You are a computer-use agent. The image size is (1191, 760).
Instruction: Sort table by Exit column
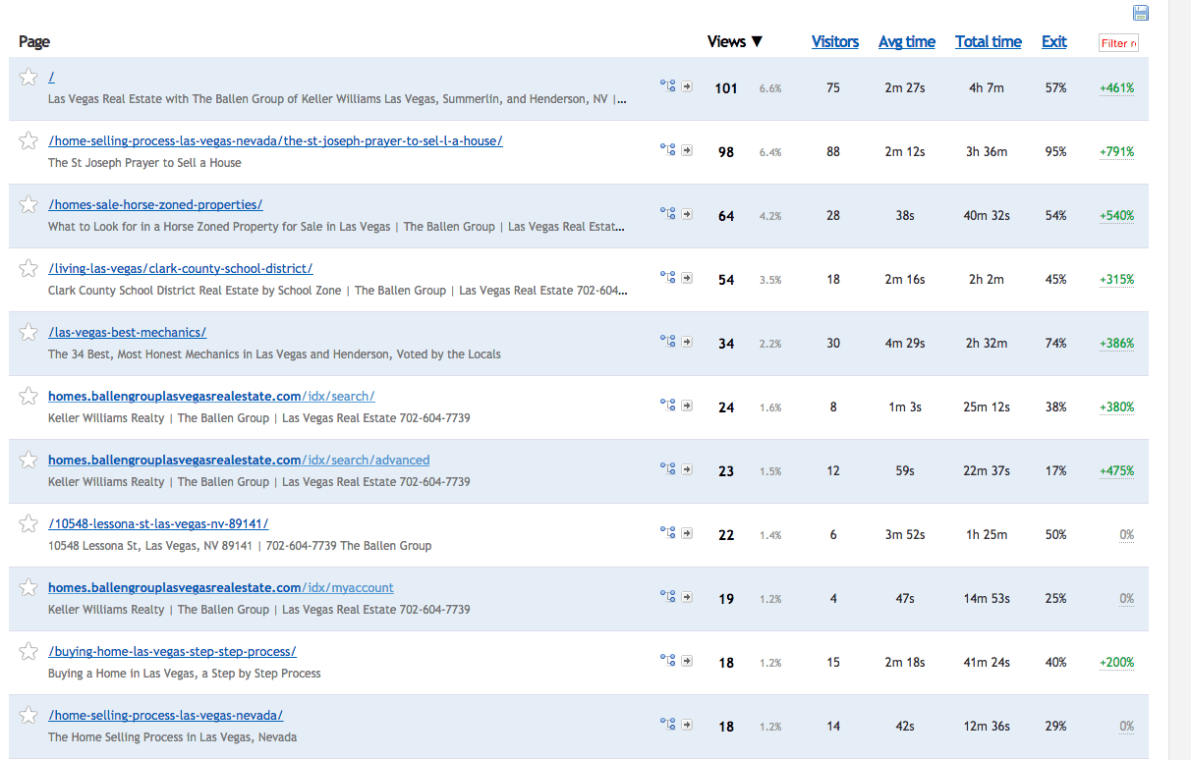coord(1054,41)
